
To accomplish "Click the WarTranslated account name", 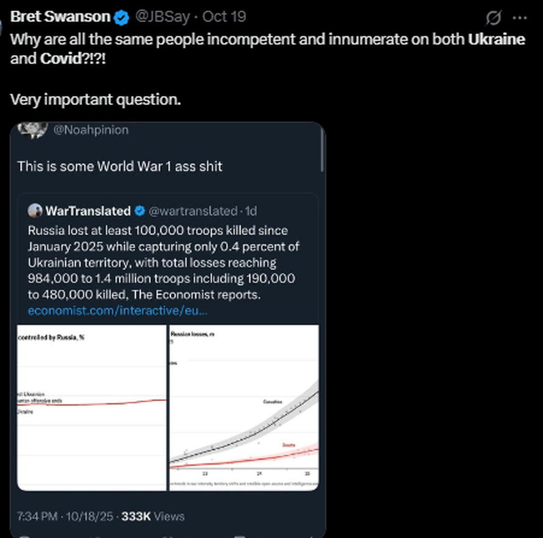I will click(88, 211).
